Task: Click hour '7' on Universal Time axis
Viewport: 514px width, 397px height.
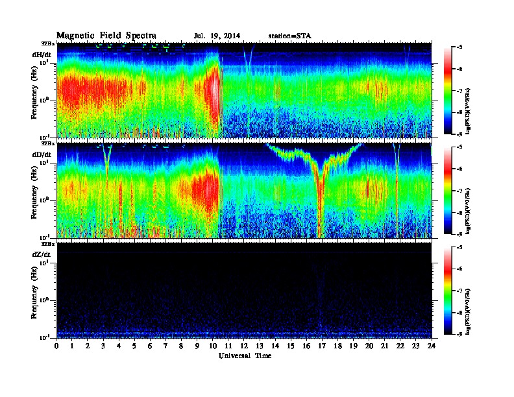Action: click(166, 346)
